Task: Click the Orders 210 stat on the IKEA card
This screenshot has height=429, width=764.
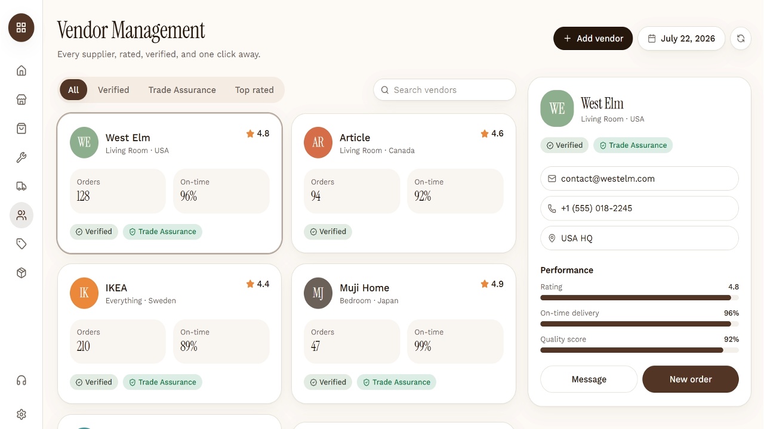Action: [118, 341]
